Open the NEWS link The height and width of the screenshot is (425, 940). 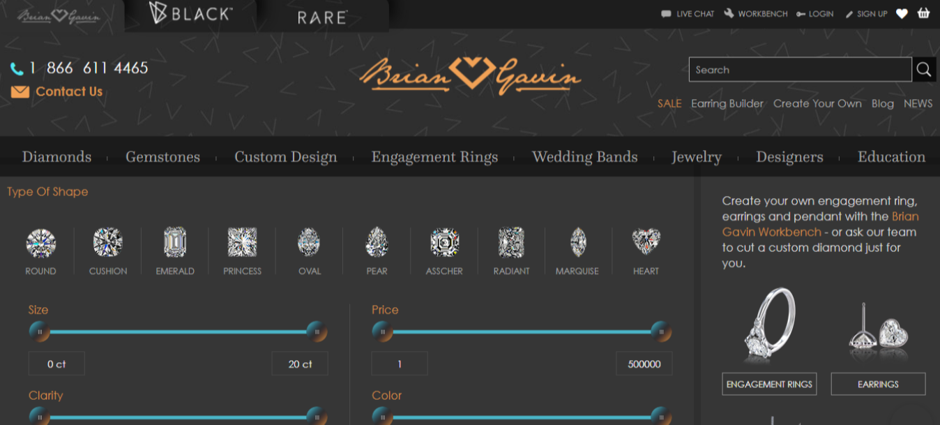[x=918, y=103]
